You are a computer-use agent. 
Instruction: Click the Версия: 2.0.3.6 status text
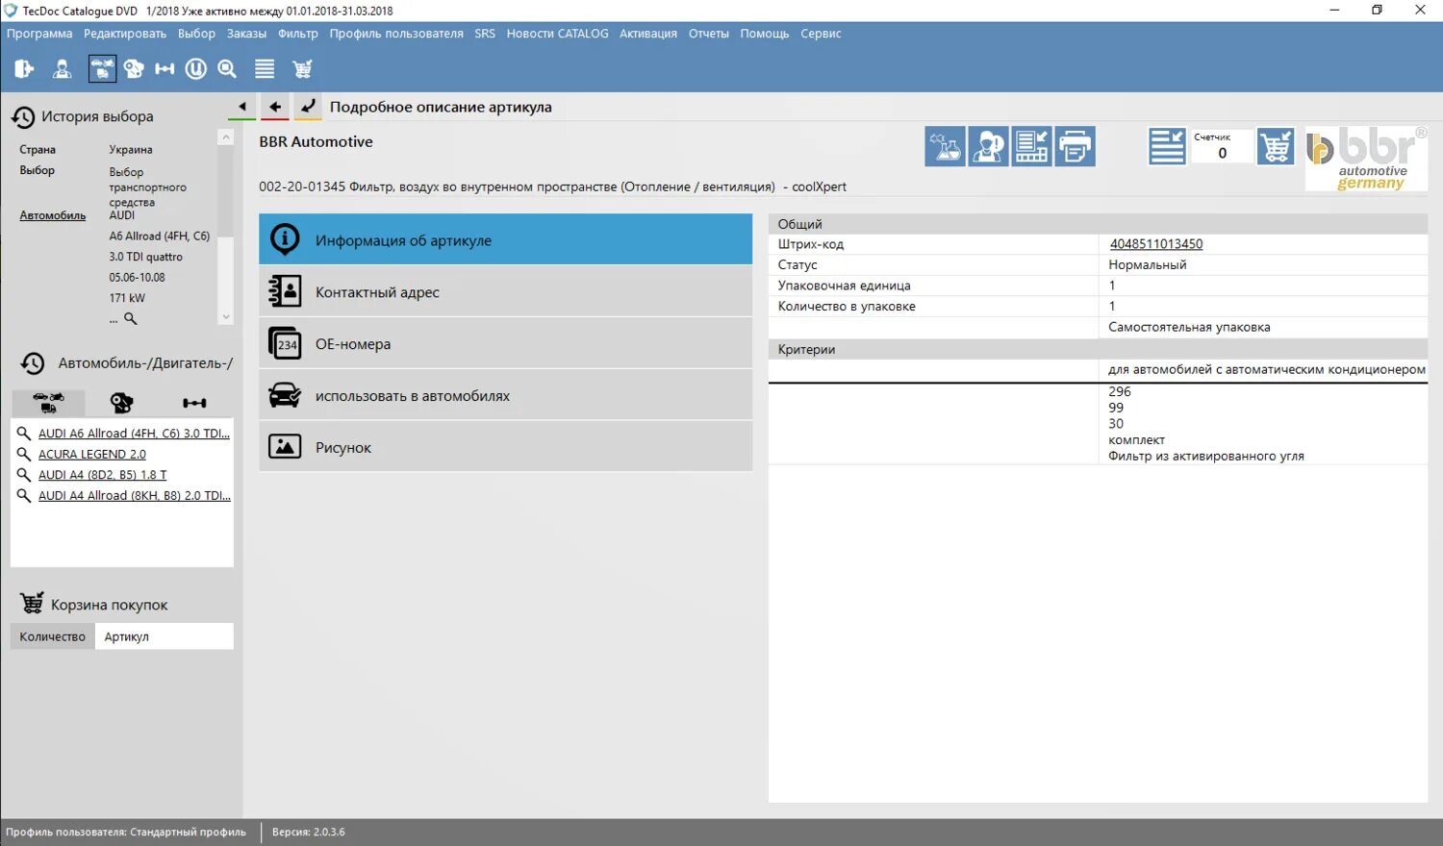point(308,833)
